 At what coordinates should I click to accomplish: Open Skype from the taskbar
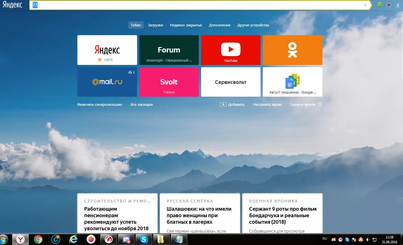tap(144, 240)
